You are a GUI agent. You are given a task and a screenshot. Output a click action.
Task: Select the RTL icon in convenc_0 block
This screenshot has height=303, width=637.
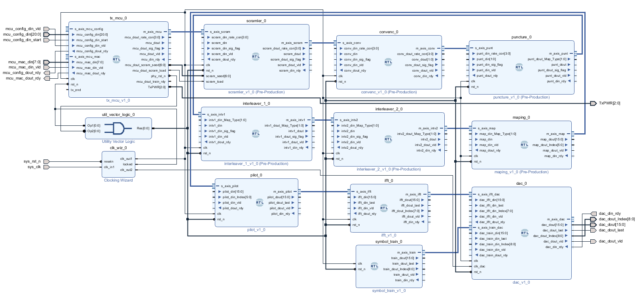(389, 62)
